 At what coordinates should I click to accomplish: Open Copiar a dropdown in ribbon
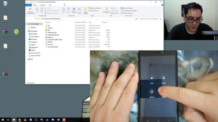pyautogui.click(x=68, y=11)
